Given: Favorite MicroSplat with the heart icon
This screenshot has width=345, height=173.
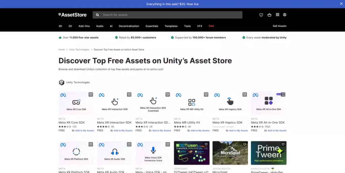Looking at the screenshot, I should tap(245, 144).
